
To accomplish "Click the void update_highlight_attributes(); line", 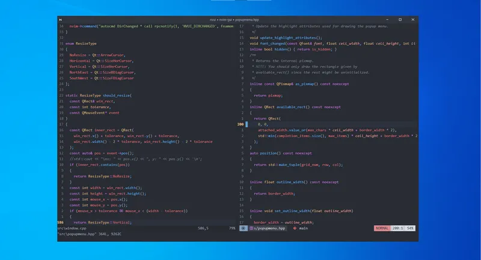I will click(286, 38).
